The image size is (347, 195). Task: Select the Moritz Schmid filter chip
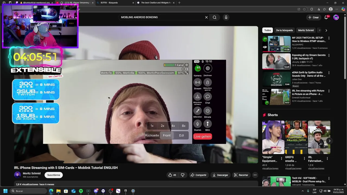(306, 30)
